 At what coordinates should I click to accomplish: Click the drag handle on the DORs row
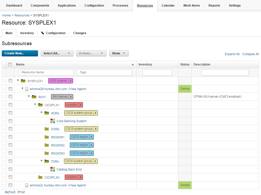pos(4,129)
